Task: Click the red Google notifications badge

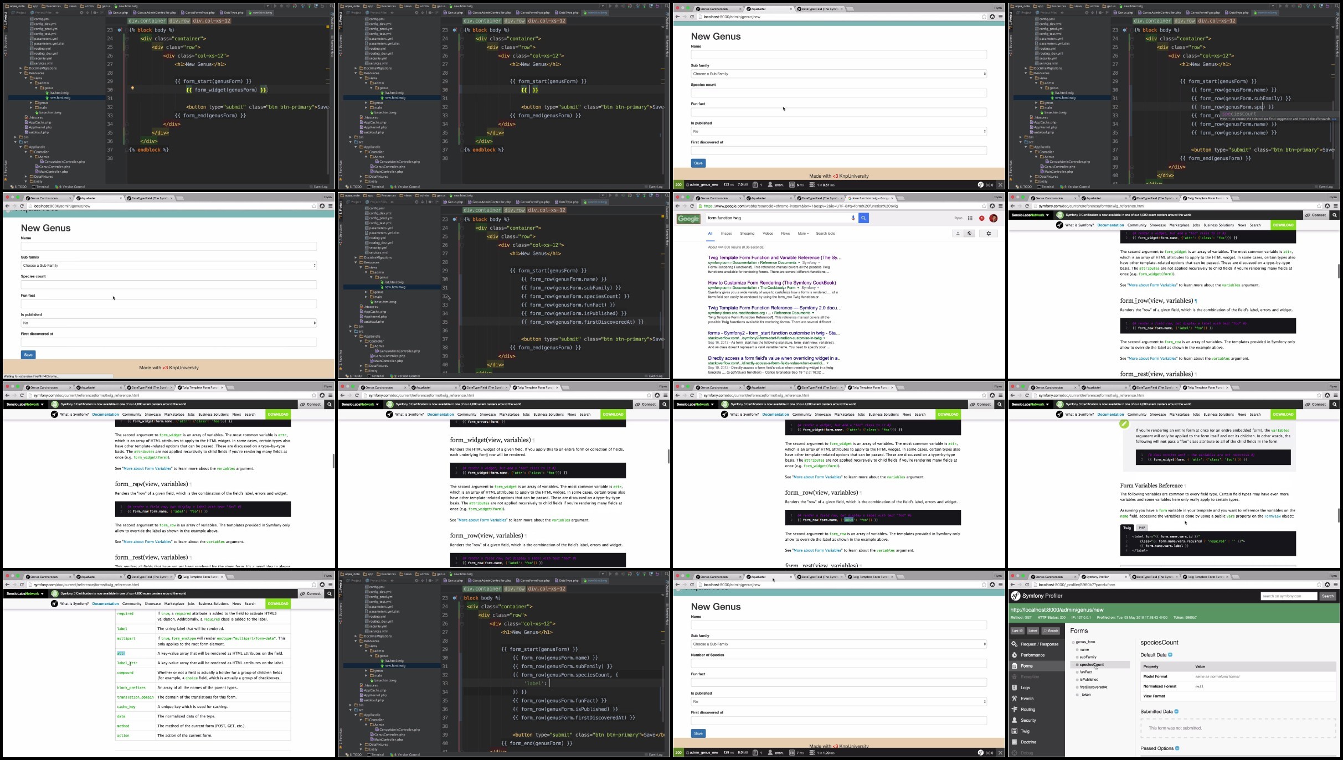Action: click(981, 218)
